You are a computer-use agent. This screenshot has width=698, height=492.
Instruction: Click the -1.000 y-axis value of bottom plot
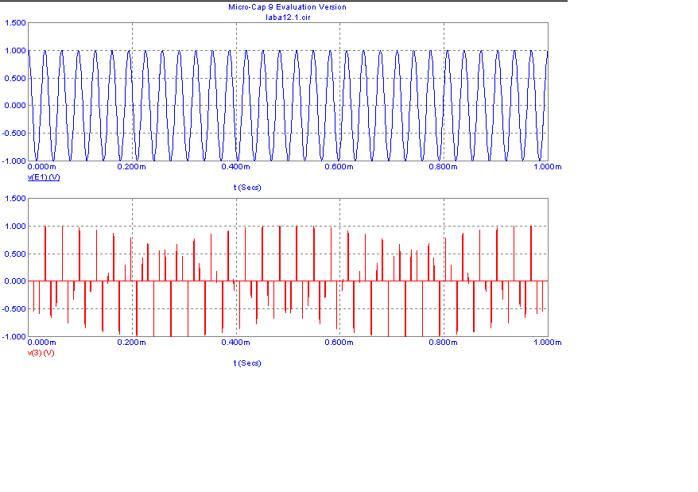[x=14, y=337]
